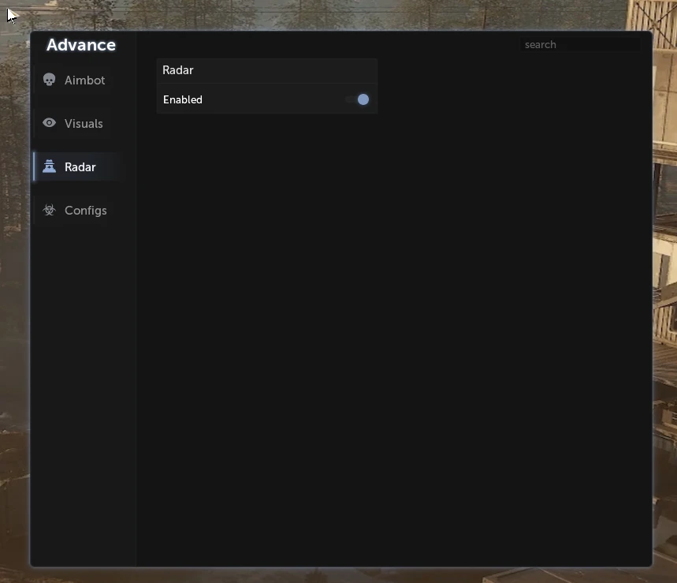Click the "Radar" section header text
This screenshot has height=583, width=677.
pyautogui.click(x=178, y=70)
